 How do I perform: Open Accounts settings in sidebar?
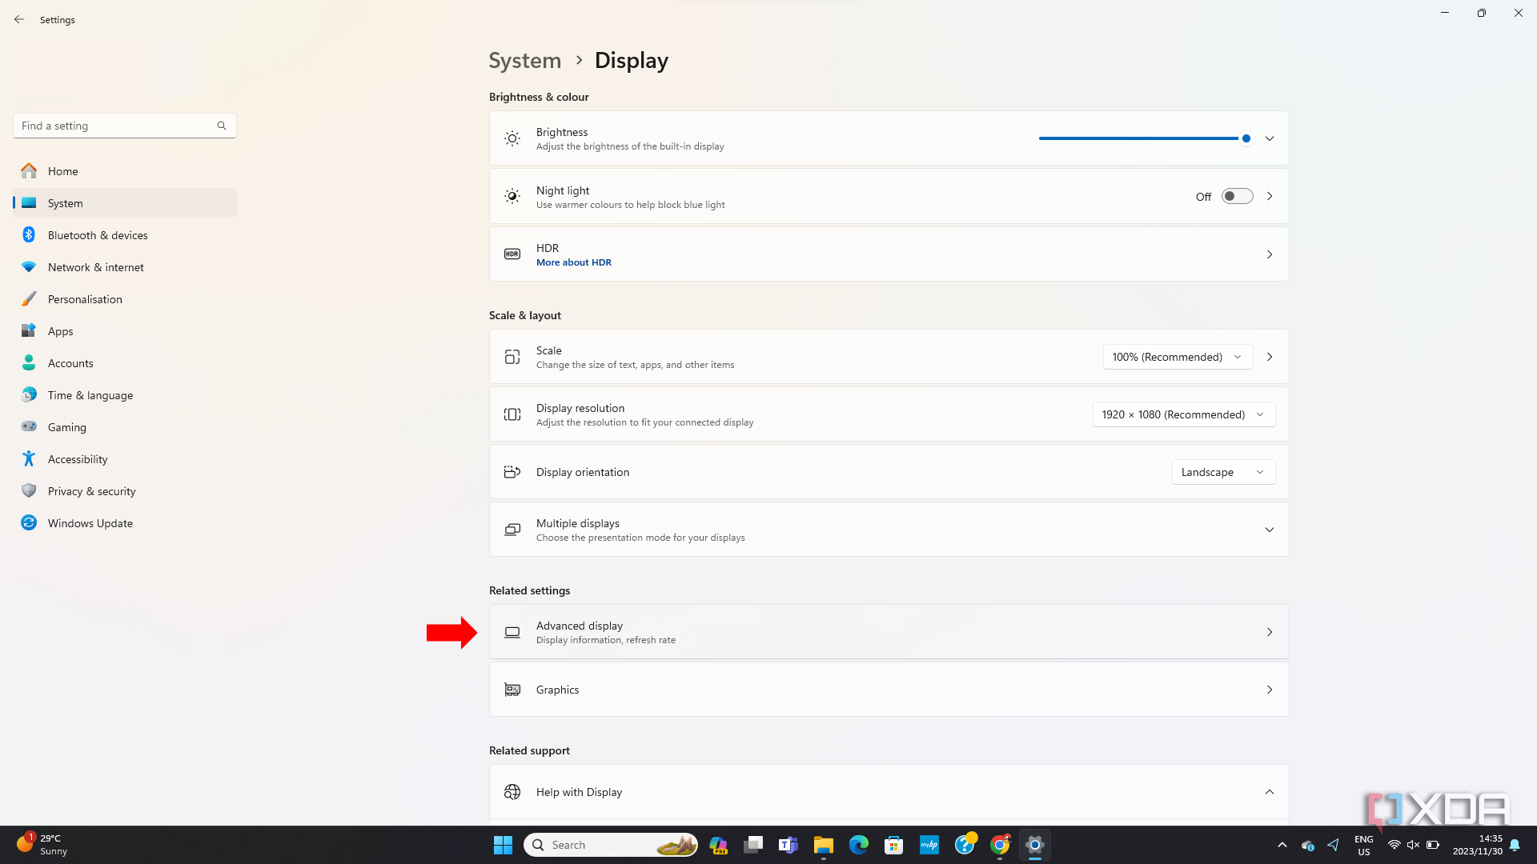(125, 363)
